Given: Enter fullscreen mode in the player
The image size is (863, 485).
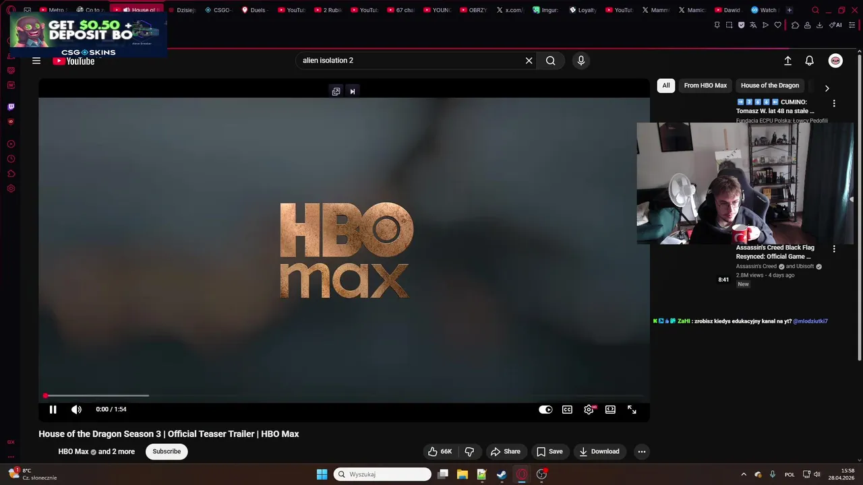Looking at the screenshot, I should pyautogui.click(x=632, y=410).
